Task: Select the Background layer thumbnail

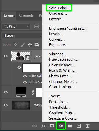Action: (x=21, y=105)
